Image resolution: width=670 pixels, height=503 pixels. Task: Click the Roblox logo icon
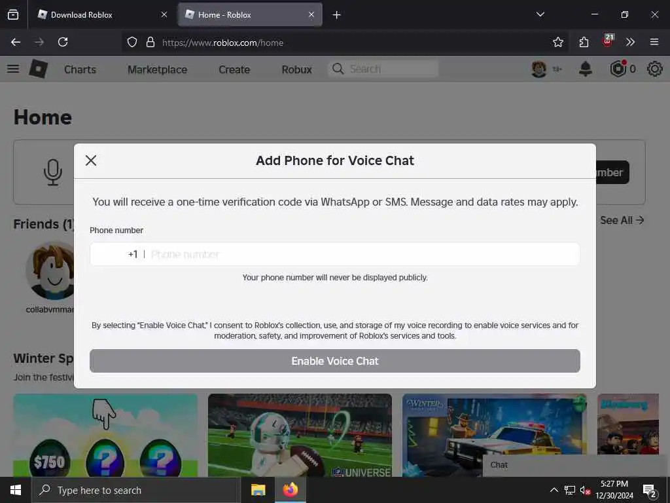coord(39,69)
